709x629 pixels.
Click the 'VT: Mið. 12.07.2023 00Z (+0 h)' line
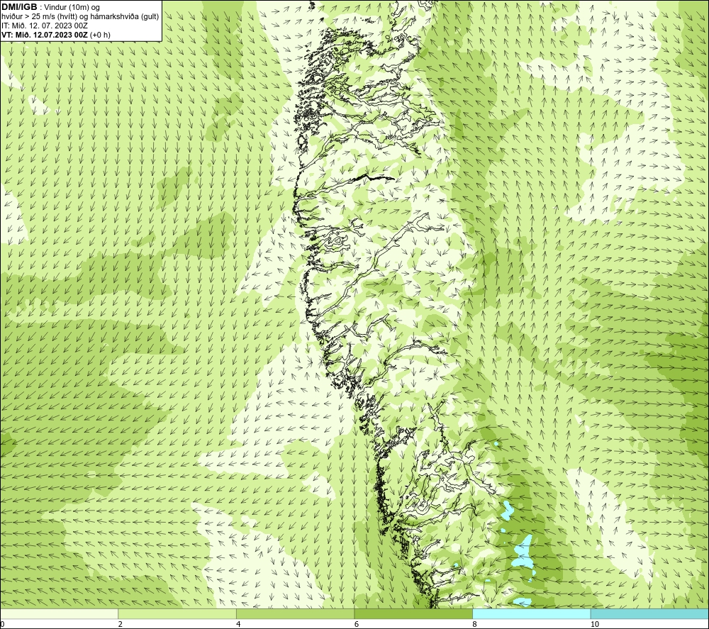point(55,35)
